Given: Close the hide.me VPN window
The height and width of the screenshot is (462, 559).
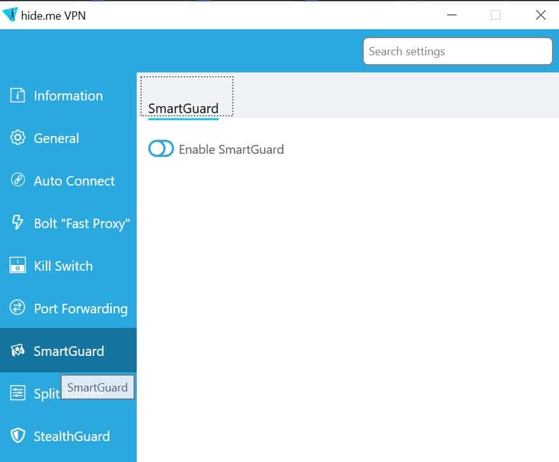Looking at the screenshot, I should [x=541, y=15].
